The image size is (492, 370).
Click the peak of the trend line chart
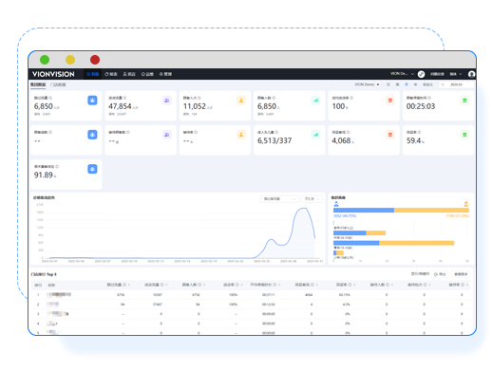click(304, 208)
